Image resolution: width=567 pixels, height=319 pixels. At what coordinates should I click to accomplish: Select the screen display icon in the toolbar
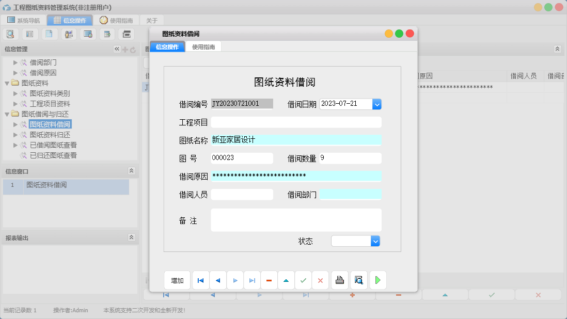(x=87, y=34)
